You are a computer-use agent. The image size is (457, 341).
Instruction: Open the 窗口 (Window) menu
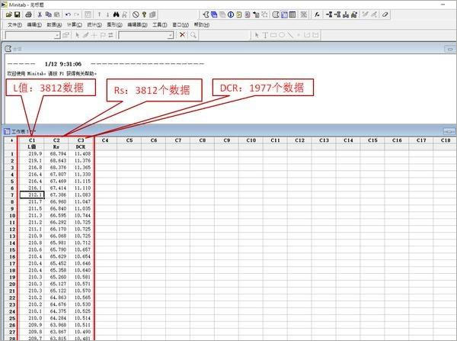(x=181, y=25)
